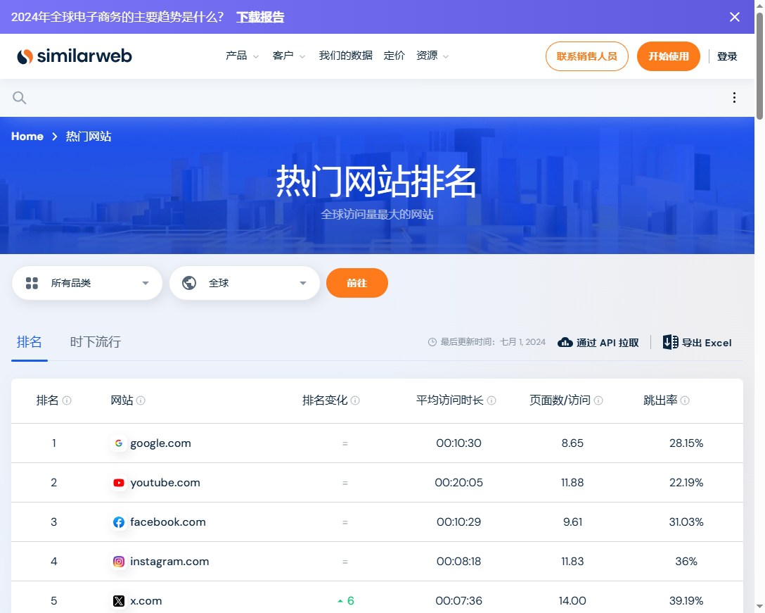Click the 00:20:05 visit duration cell
The width and height of the screenshot is (765, 613).
[458, 483]
